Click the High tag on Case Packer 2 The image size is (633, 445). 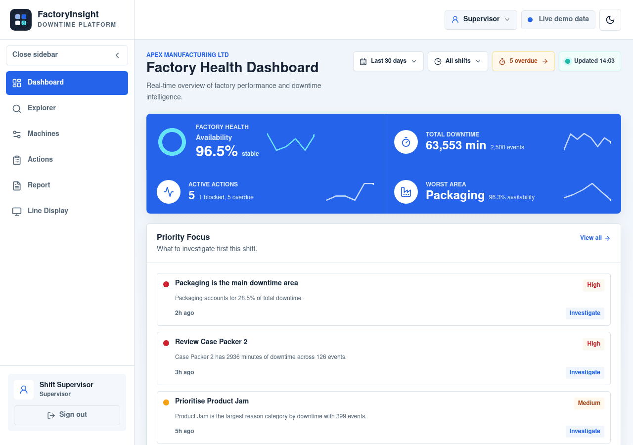tap(593, 344)
